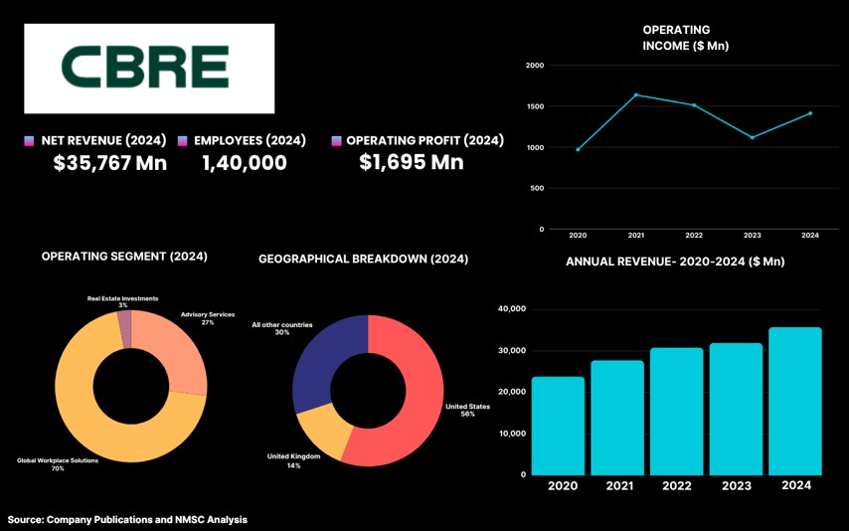
Task: Click the CBRE logo
Action: point(149,68)
